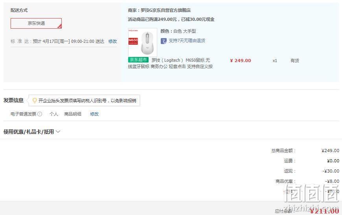Image resolution: width=342 pixels, height=215 pixels.
Task: Click the 电子普通发票 label
Action: click(23, 114)
